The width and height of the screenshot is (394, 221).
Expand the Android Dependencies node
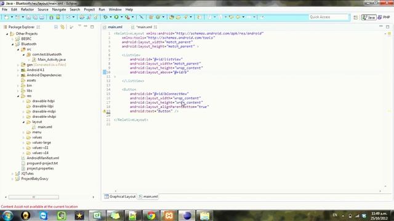coord(18,75)
